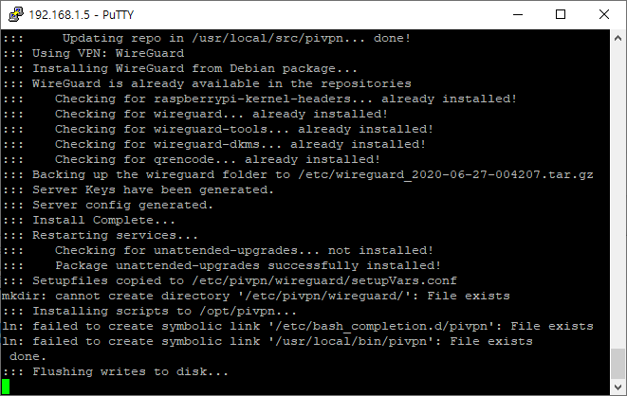Click the '/etc/bash_completion.d/pivpn' error line
Viewport: 627px width, 396px height.
298,326
